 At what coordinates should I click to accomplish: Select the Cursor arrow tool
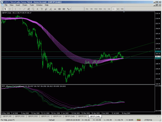coord(5,9)
